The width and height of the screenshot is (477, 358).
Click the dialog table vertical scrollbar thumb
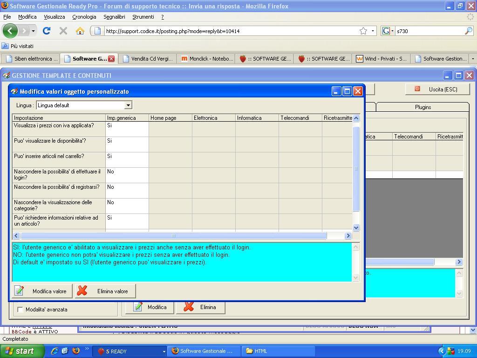click(x=356, y=169)
